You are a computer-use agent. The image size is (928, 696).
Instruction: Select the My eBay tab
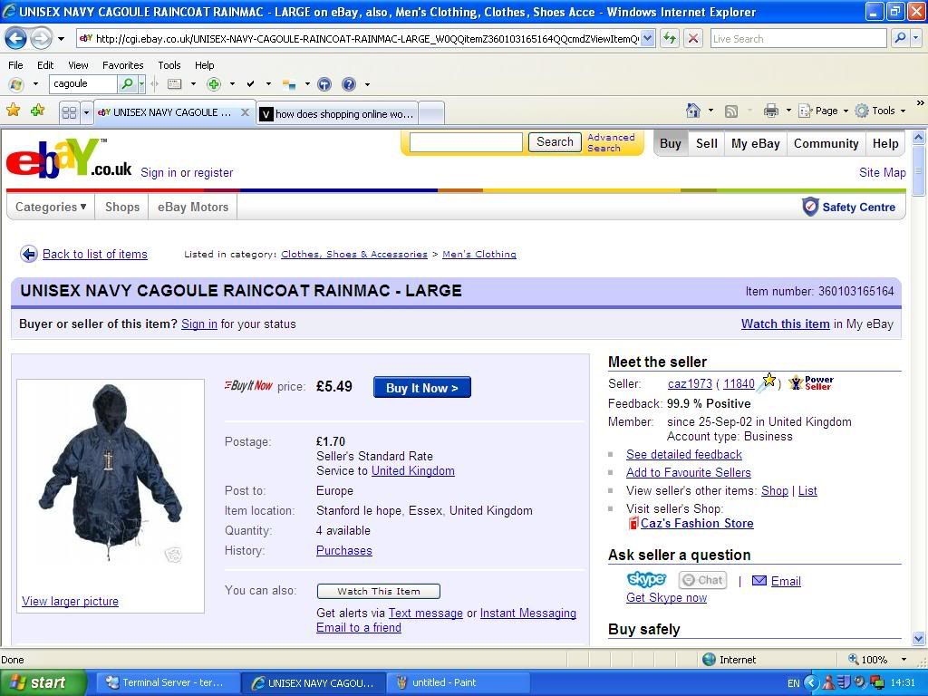tap(755, 143)
